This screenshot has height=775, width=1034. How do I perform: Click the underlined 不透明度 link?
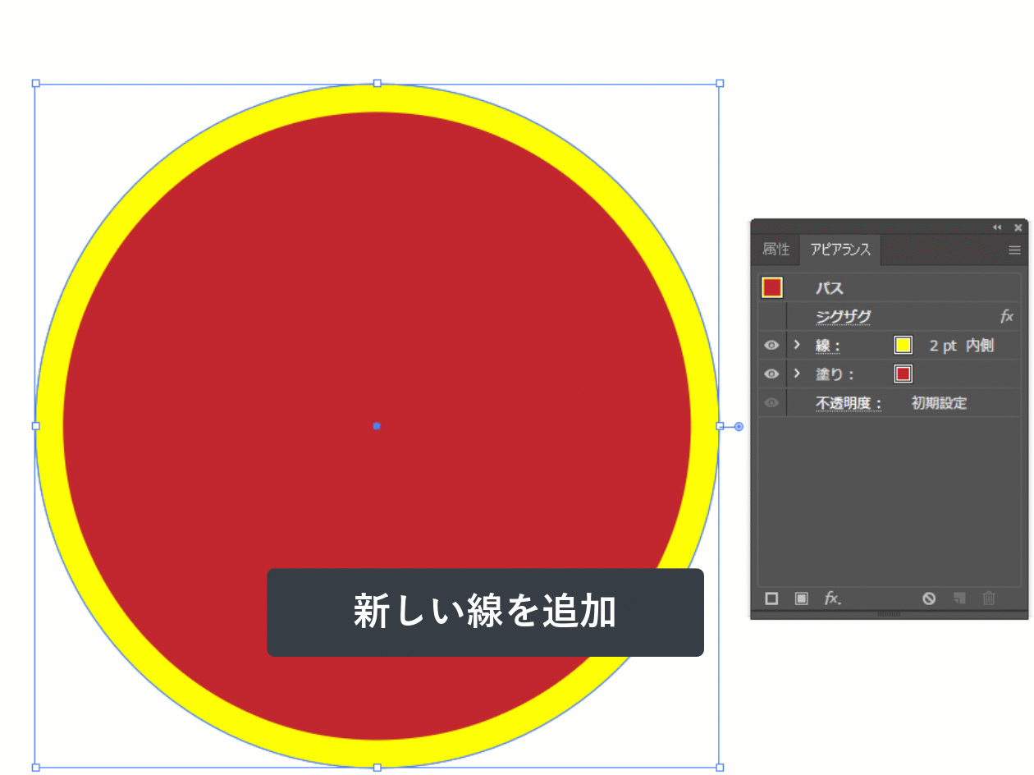point(847,402)
